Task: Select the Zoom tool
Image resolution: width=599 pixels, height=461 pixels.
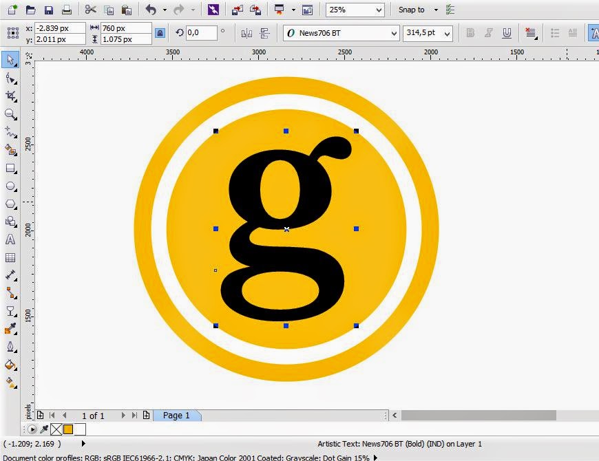Action: point(11,114)
